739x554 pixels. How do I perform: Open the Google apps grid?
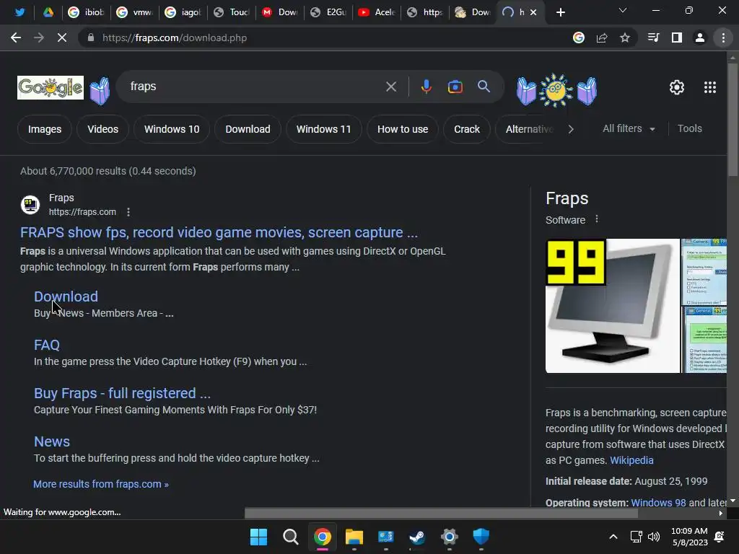point(710,87)
